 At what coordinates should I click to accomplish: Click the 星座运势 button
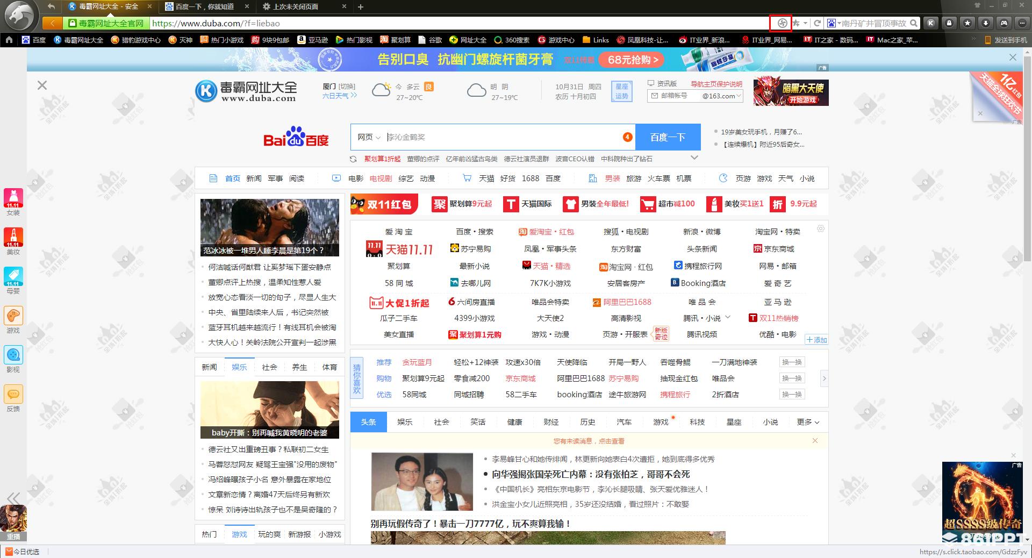pos(621,91)
